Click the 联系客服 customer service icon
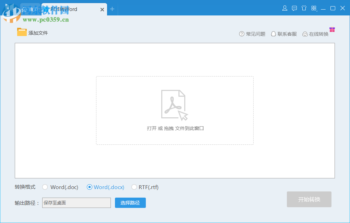The height and width of the screenshot is (223, 350). click(x=273, y=34)
